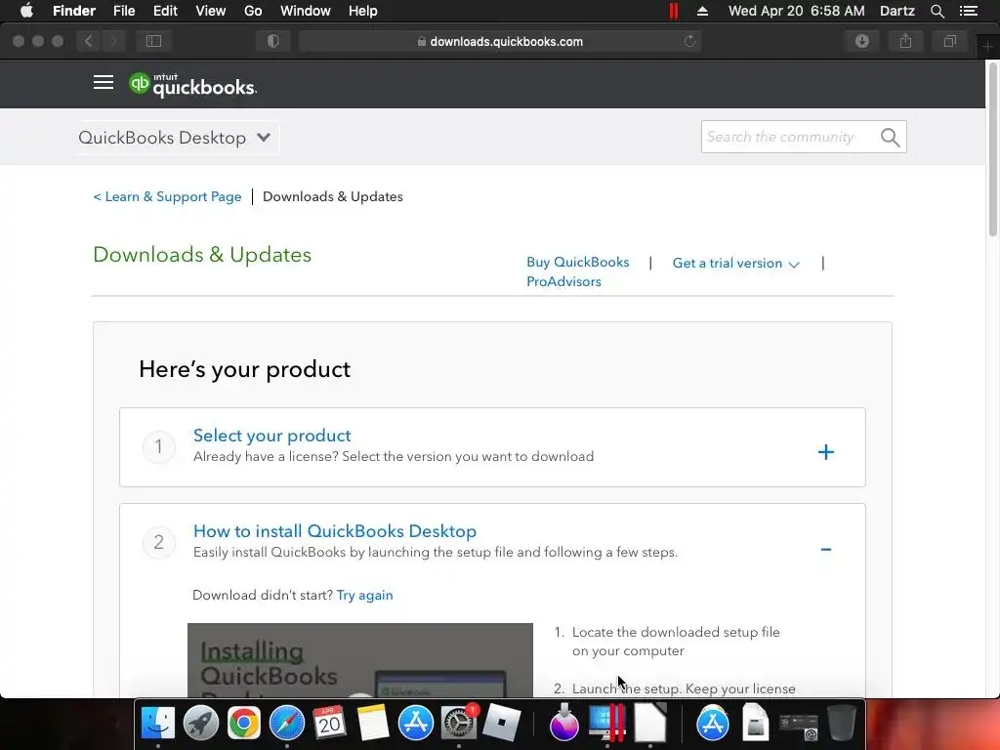Go back to Learn & Support Page
This screenshot has width=1000, height=750.
coord(167,196)
